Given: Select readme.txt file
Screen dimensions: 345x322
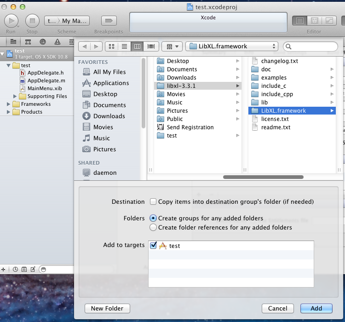Looking at the screenshot, I should [x=292, y=127].
